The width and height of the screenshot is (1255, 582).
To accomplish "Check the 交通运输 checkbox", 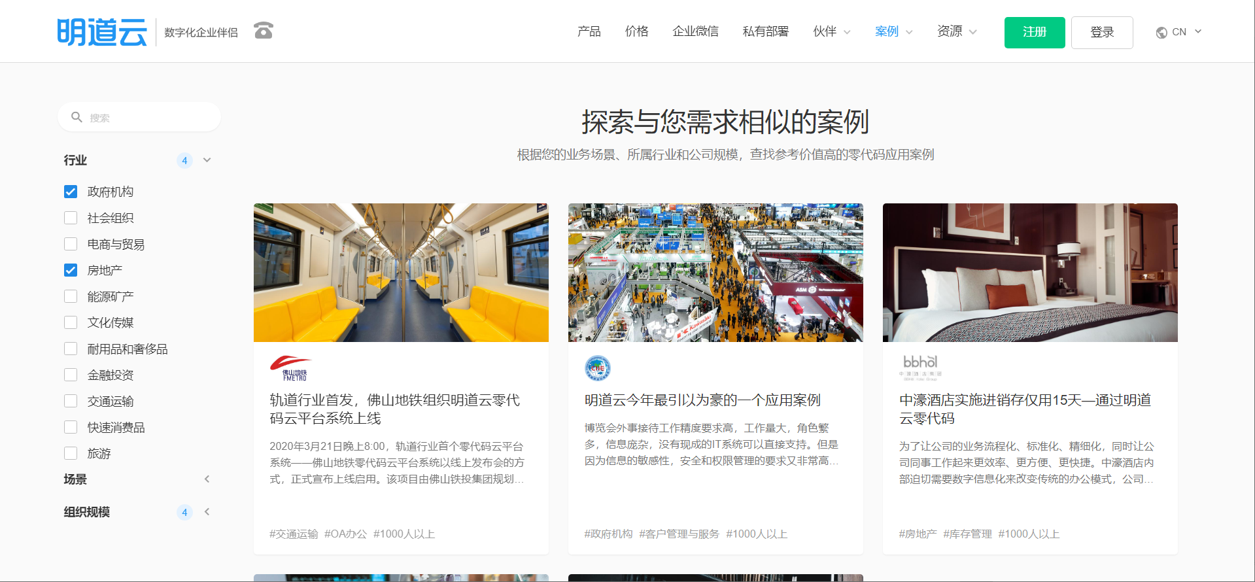I will [71, 401].
